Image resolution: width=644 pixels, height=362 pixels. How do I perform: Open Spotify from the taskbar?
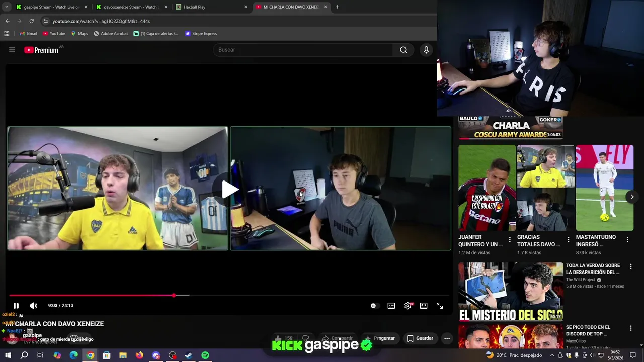pyautogui.click(x=205, y=355)
